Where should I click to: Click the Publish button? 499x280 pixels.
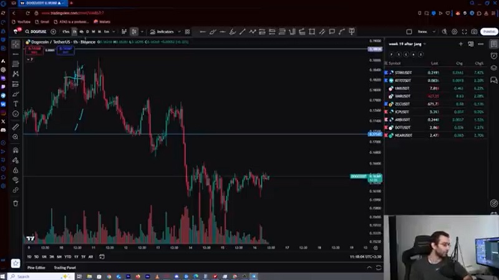(489, 31)
